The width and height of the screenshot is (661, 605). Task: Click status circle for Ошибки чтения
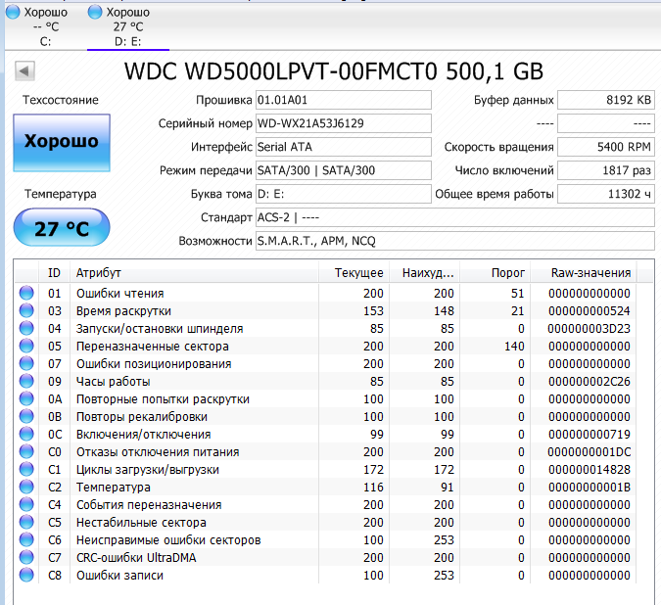26,293
